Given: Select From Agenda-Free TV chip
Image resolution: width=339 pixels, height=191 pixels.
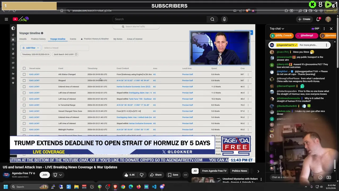Looking at the screenshot, I should coord(214,171).
